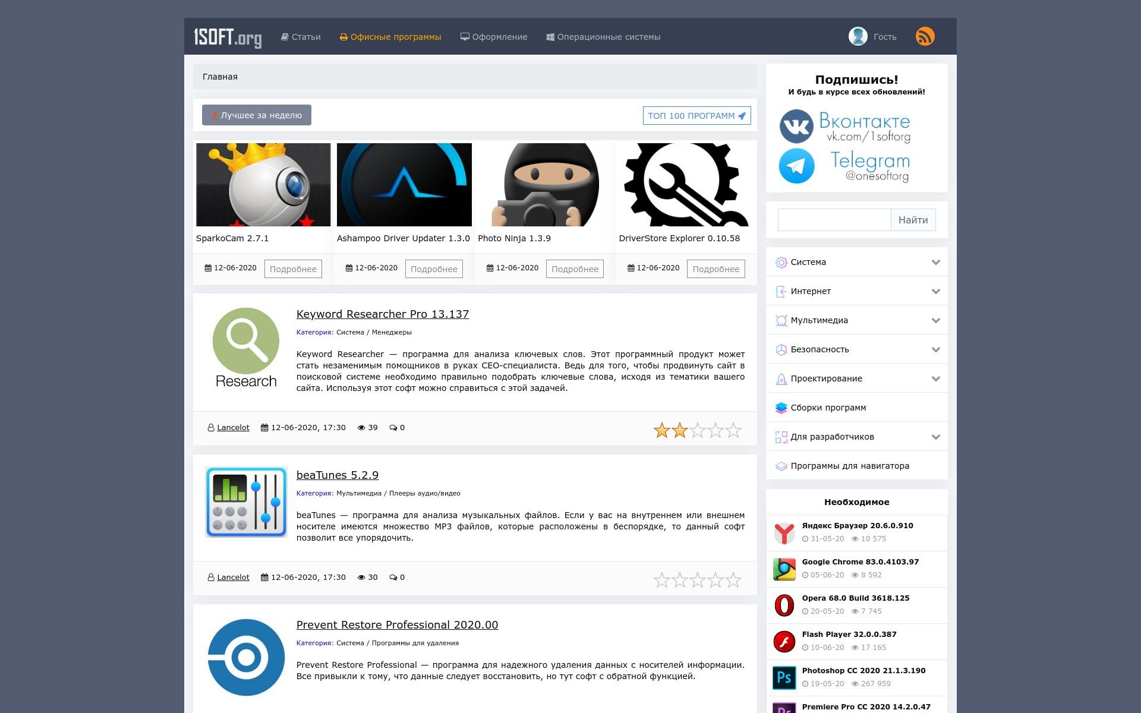Click the ТОП 100 ПРОГРАММ button
Image resolution: width=1141 pixels, height=713 pixels.
click(x=696, y=116)
